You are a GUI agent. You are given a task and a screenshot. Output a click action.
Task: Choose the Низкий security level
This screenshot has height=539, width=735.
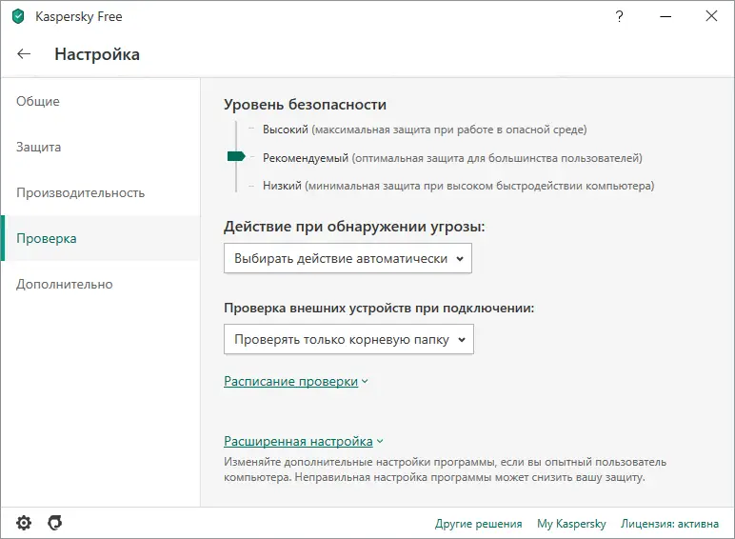(x=283, y=186)
